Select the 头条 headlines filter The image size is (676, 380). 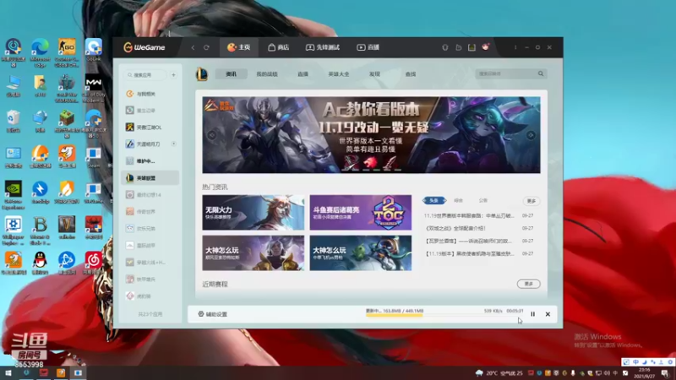(434, 200)
